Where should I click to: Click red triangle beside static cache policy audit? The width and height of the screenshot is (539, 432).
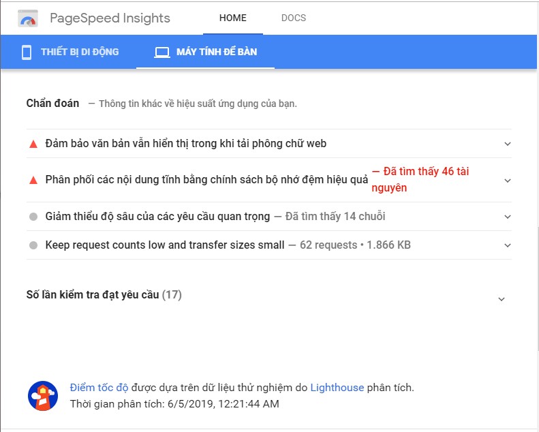[x=33, y=180]
